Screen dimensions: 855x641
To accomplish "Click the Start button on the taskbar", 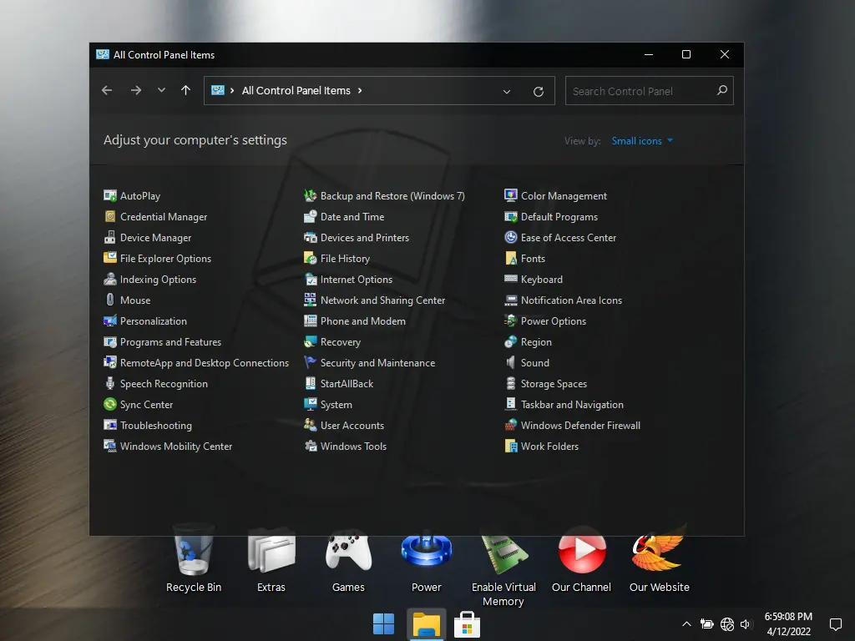I will 383,624.
